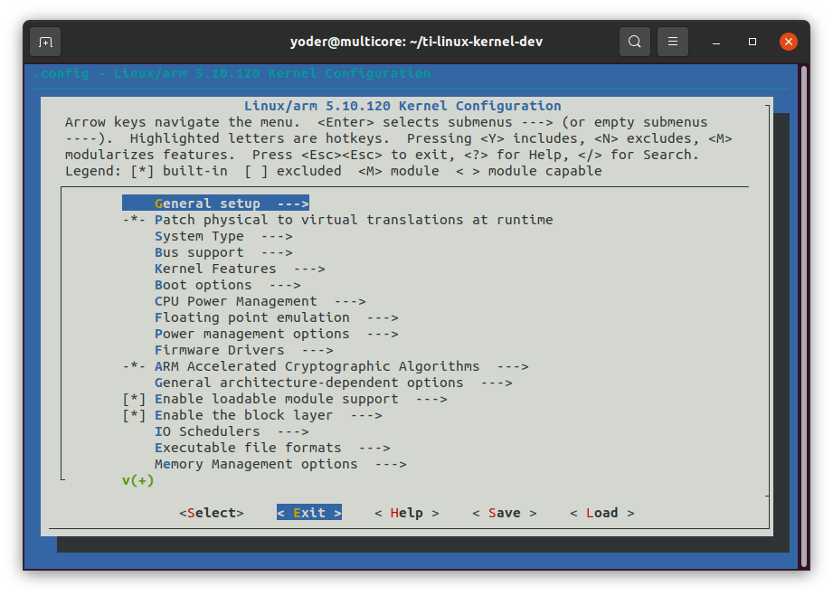Close the terminal with red X
833x596 pixels.
click(789, 42)
